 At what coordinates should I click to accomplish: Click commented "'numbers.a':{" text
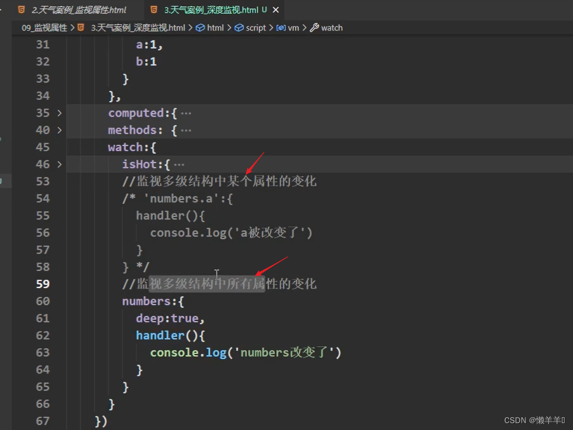click(188, 199)
